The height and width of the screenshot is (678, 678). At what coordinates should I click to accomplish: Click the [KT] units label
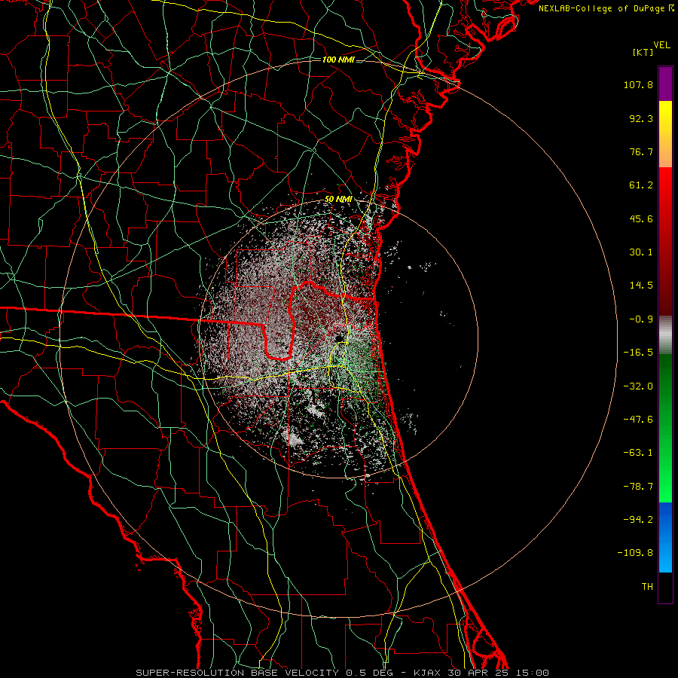click(643, 52)
